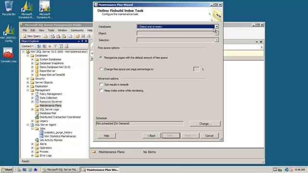
Task: Select the NAV SQL Server root node
Action: (x=59, y=52)
